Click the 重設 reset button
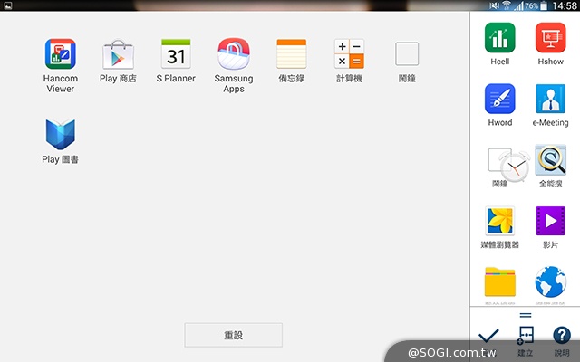580x362 pixels. coord(234,335)
